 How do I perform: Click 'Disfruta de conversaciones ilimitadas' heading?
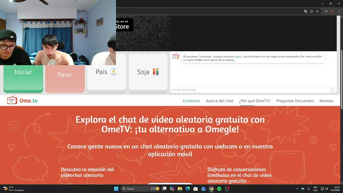click(240, 175)
